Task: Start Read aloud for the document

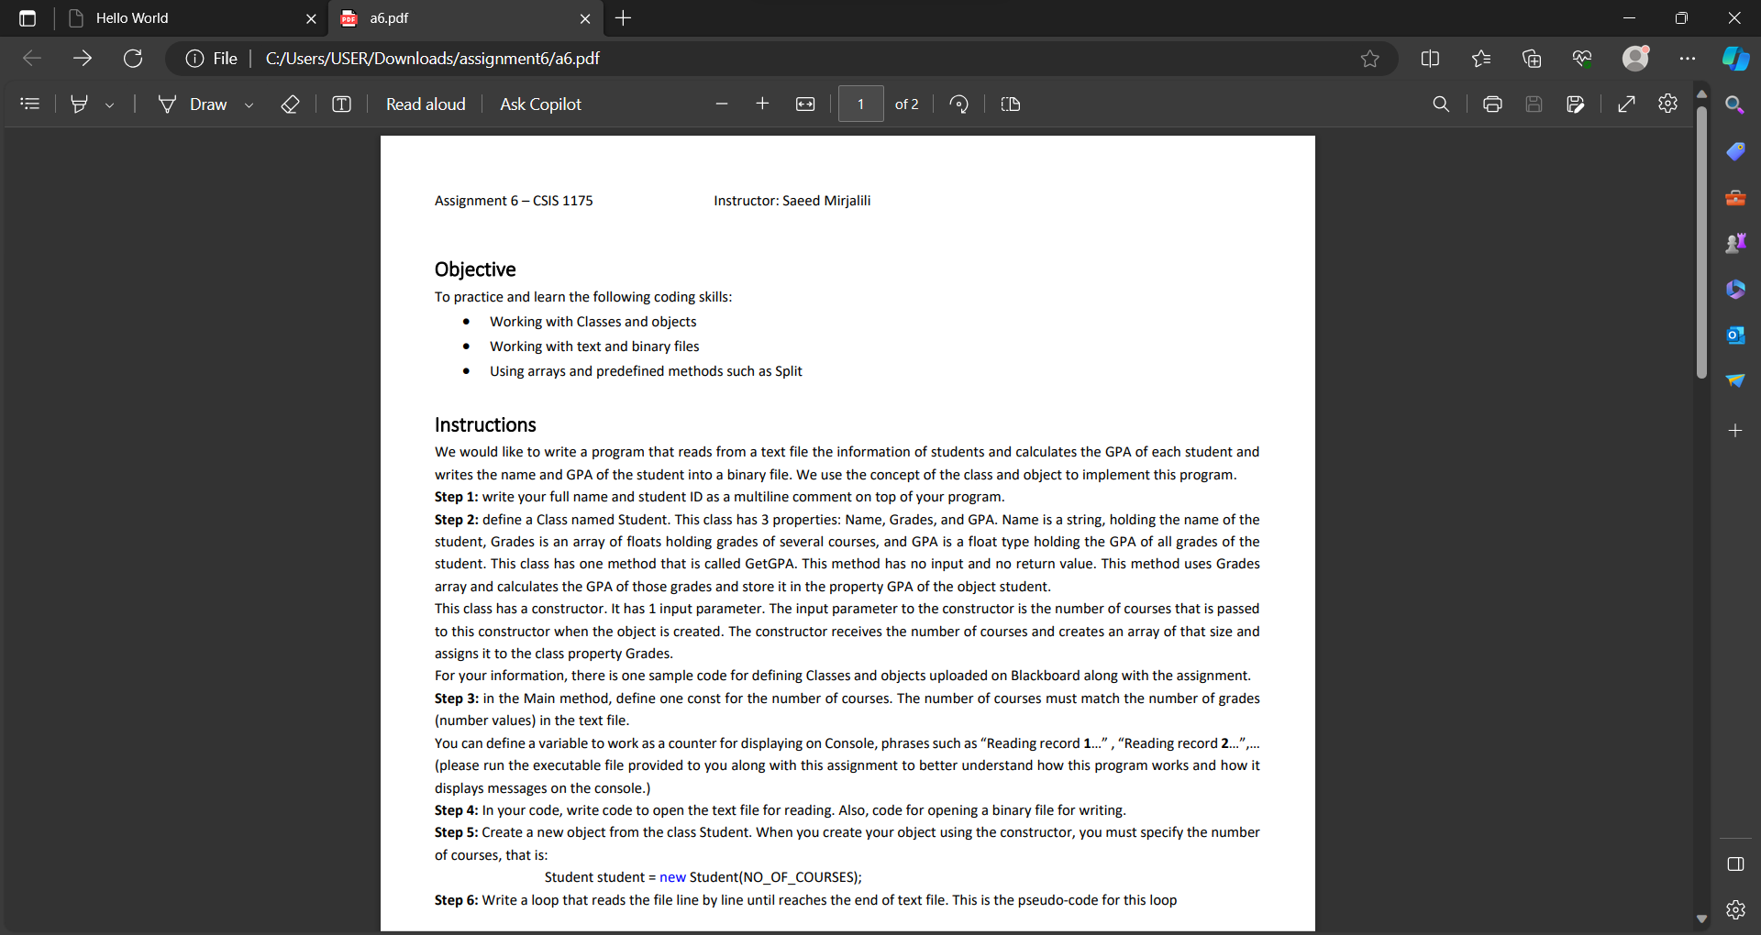Action: [x=426, y=104]
